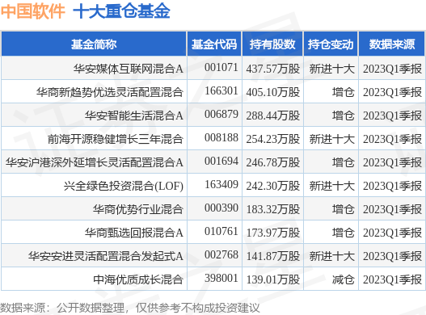This screenshot has width=426, height=315.
Task: Click holdings value 183.32万股
Action: tap(273, 209)
